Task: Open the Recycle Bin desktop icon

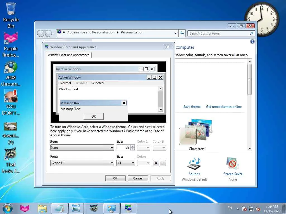Action: [11, 15]
